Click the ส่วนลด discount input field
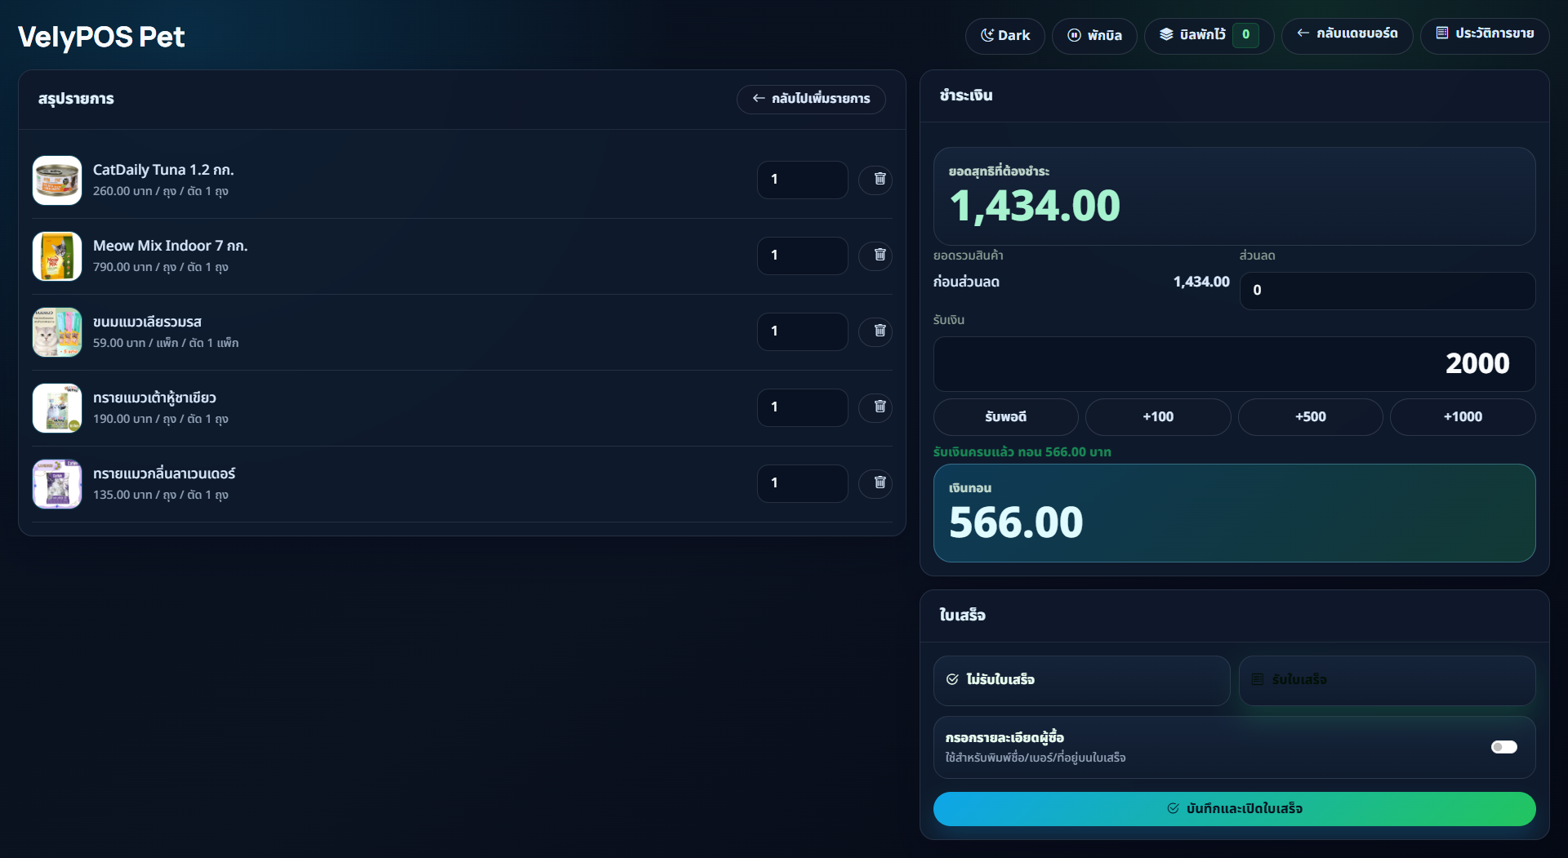This screenshot has height=858, width=1568. (1387, 291)
